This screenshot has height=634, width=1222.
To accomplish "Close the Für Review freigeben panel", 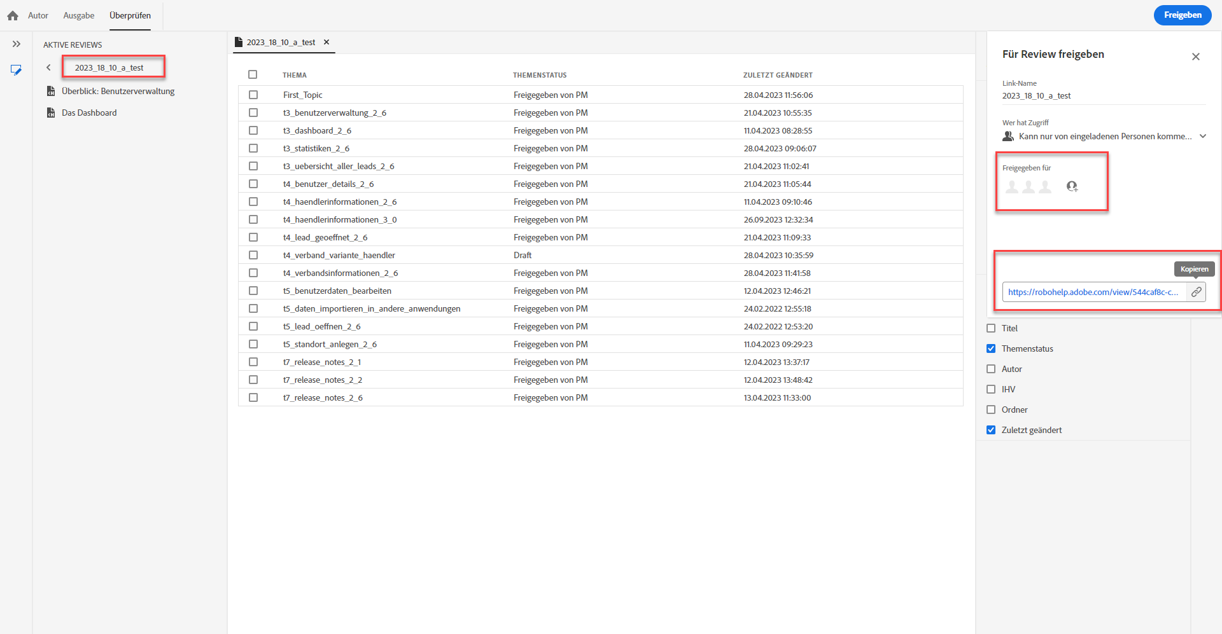I will (1196, 56).
